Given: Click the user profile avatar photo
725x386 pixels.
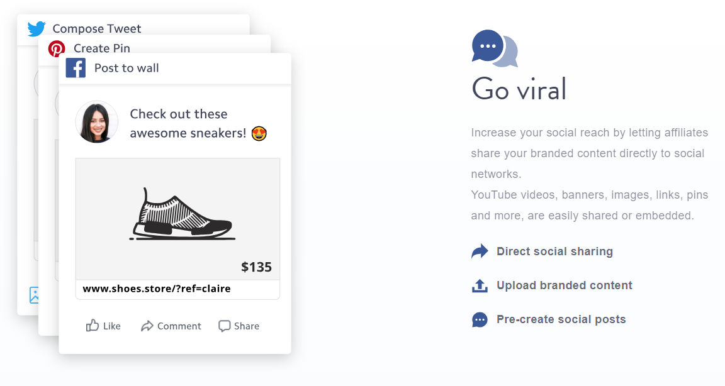Looking at the screenshot, I should (x=97, y=122).
